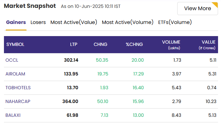Switch to the Losers tab
Viewport: 221px width, 125px height.
click(38, 22)
